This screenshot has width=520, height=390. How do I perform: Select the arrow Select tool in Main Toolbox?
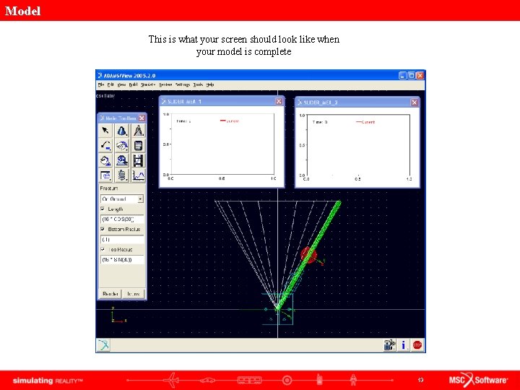pyautogui.click(x=105, y=131)
